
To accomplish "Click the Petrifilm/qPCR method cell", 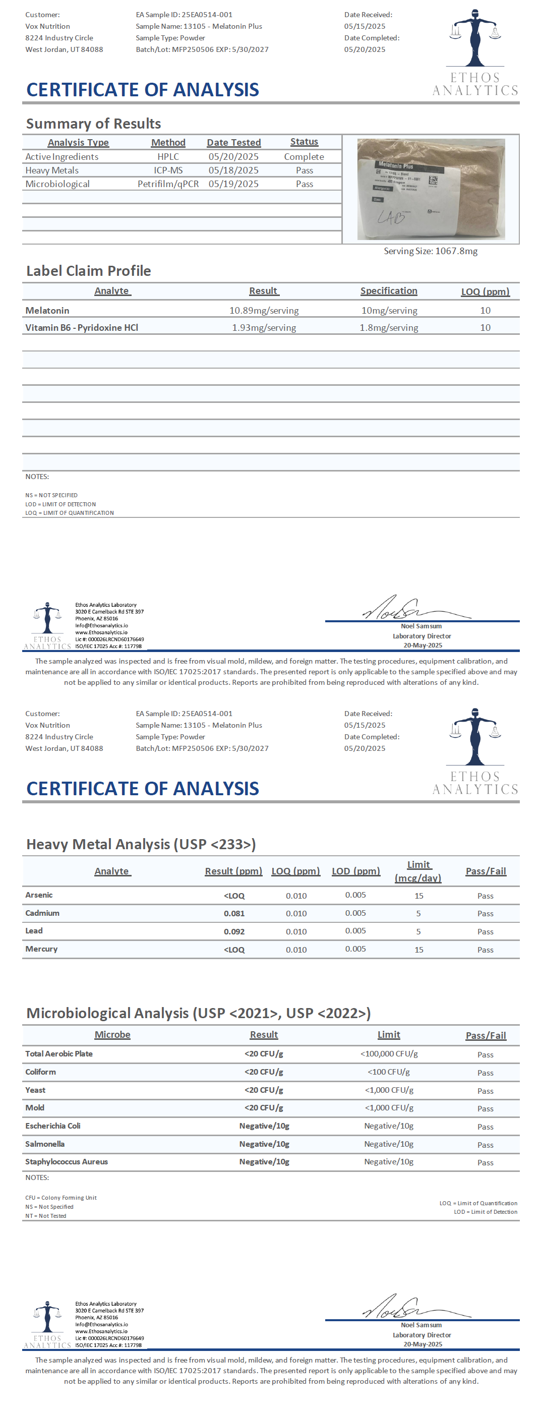I will coord(168,185).
